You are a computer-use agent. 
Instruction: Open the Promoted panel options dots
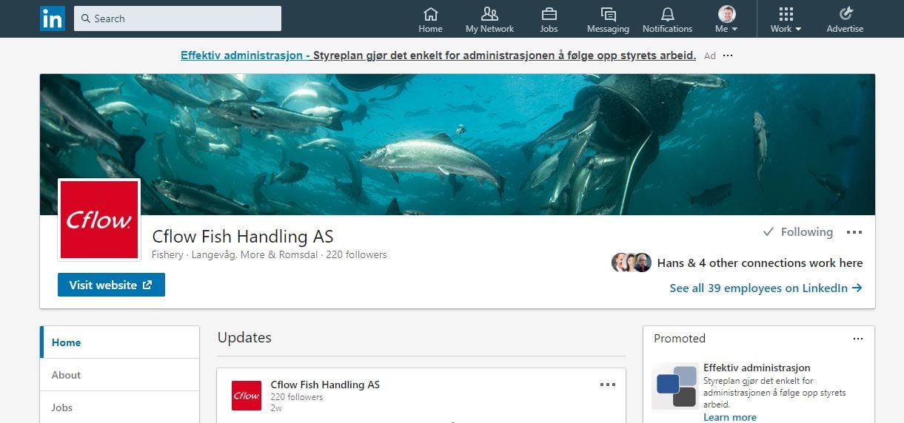[x=858, y=339]
